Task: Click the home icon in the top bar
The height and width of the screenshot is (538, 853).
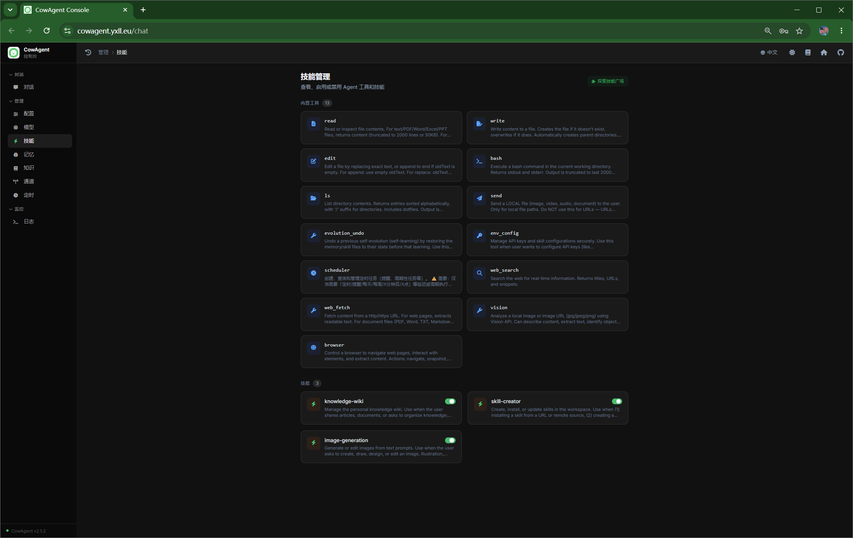Action: [824, 52]
